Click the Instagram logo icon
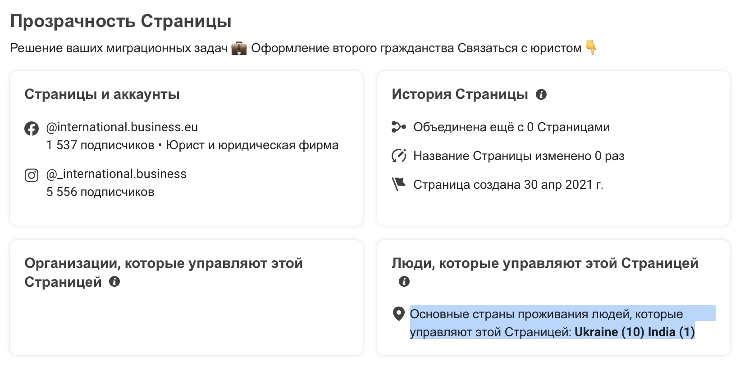Screen dimensions: 749x365 [x=32, y=175]
